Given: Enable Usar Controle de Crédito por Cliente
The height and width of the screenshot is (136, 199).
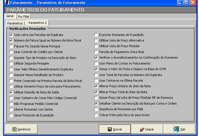Looking at the screenshot, I should pyautogui.click(x=11, y=52).
